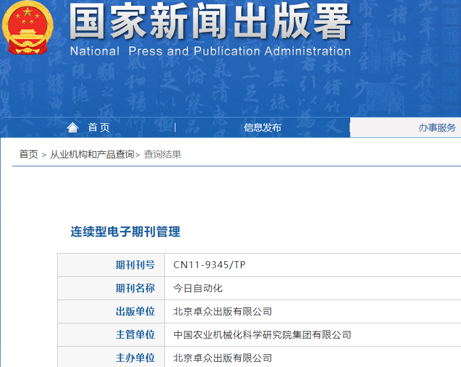The image size is (461, 367).
Task: Click the National Press and Publication Administration subtitle
Action: pyautogui.click(x=210, y=51)
